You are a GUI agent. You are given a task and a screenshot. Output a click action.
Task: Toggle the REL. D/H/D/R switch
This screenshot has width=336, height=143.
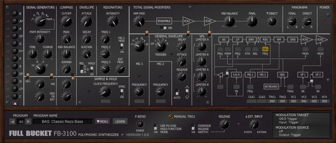82,69
